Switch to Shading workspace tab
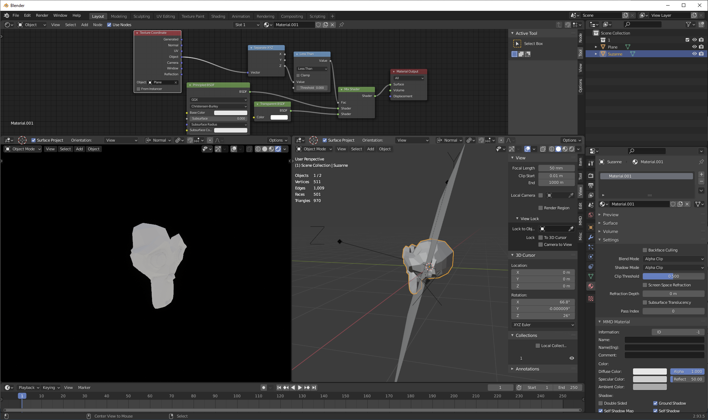This screenshot has height=420, width=708. coord(218,16)
